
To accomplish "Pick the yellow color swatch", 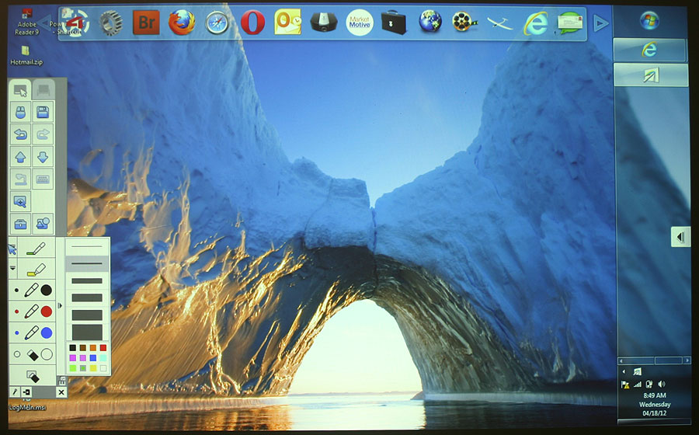I will tap(92, 368).
